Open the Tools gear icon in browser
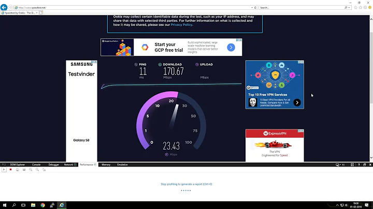The height and width of the screenshot is (209, 373). [365, 8]
